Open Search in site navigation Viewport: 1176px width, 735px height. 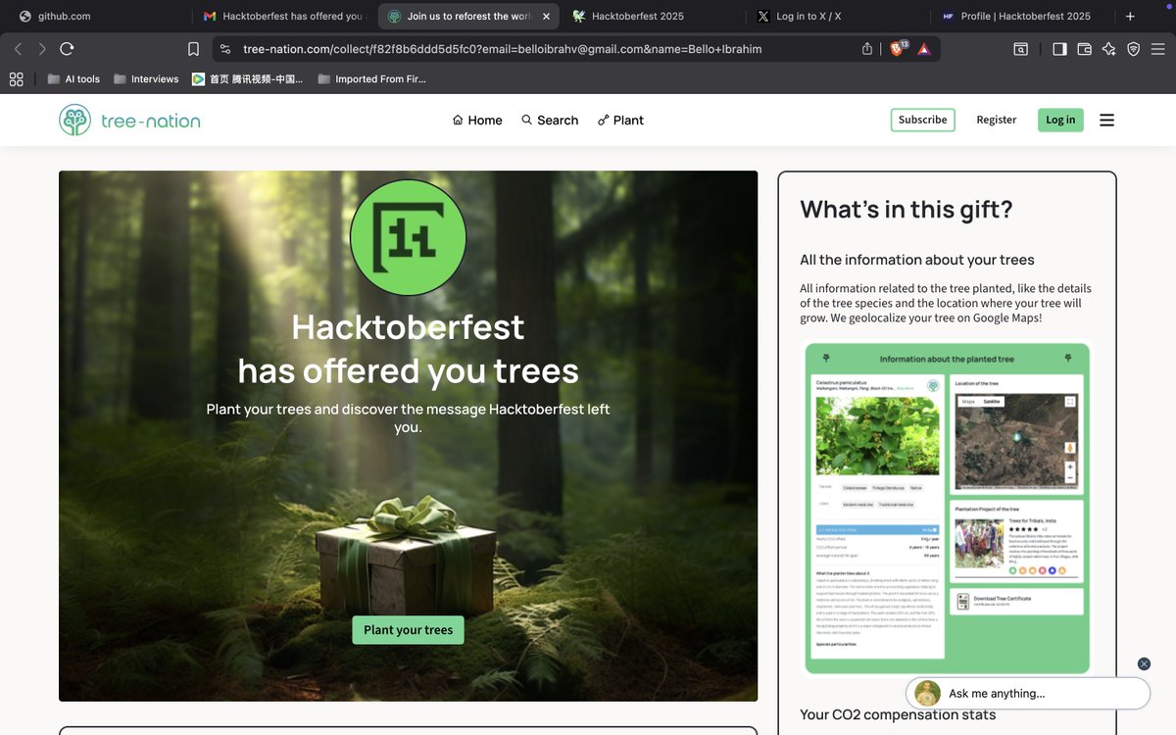pos(550,121)
